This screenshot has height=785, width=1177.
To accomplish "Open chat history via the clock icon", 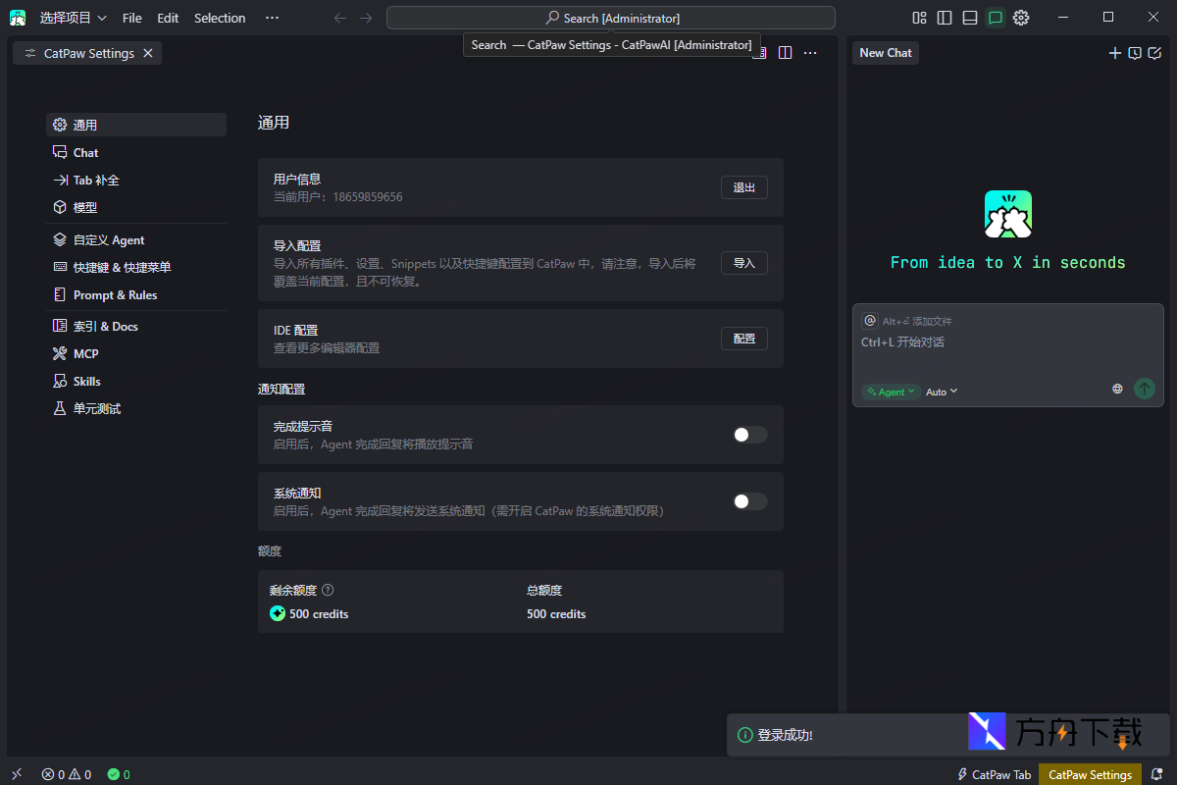I will (1135, 53).
